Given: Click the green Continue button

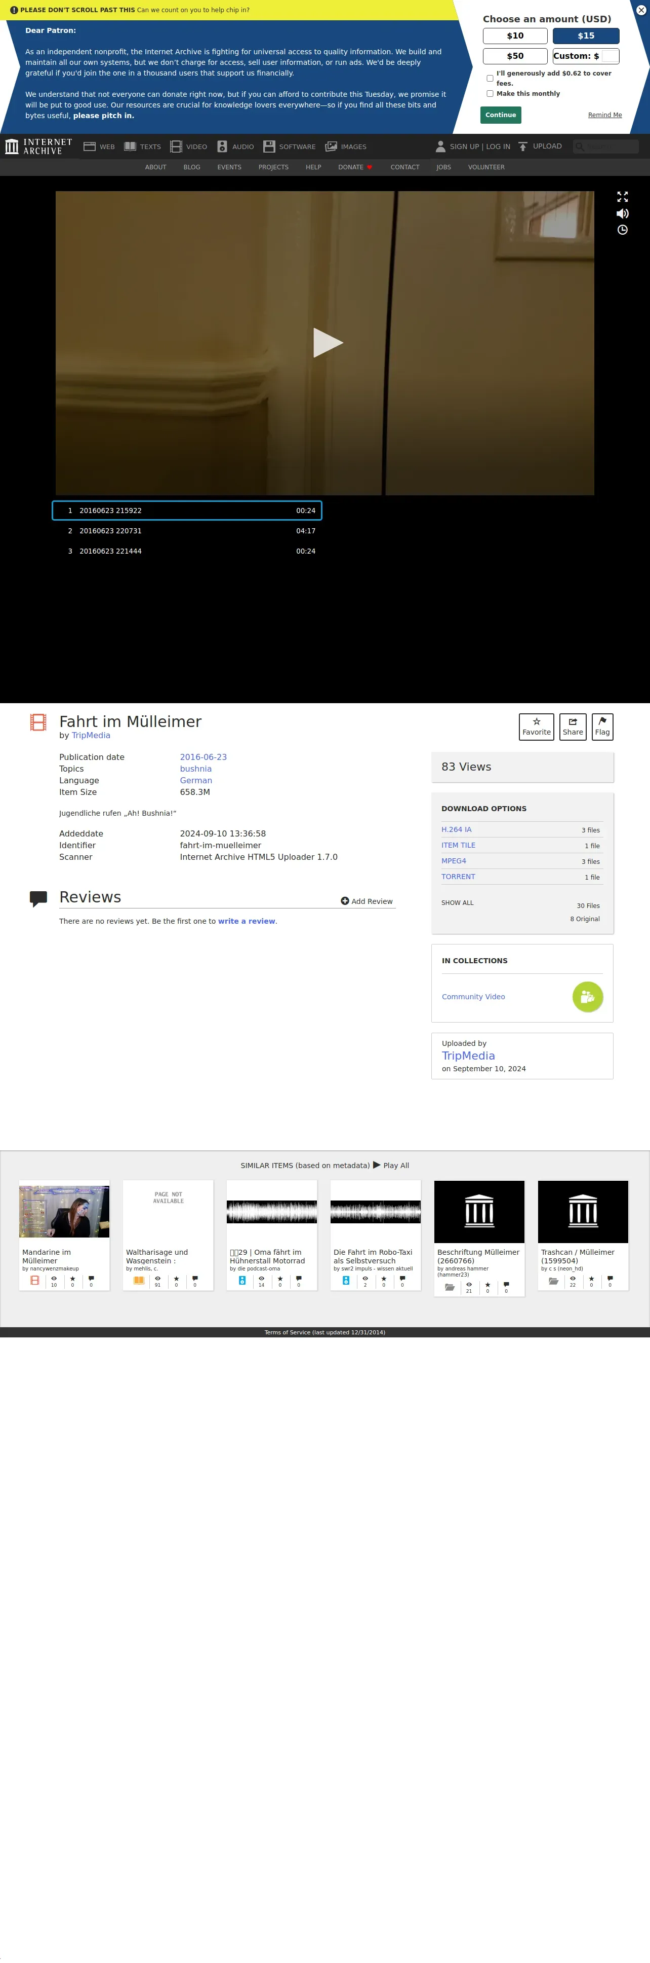Looking at the screenshot, I should coord(501,115).
